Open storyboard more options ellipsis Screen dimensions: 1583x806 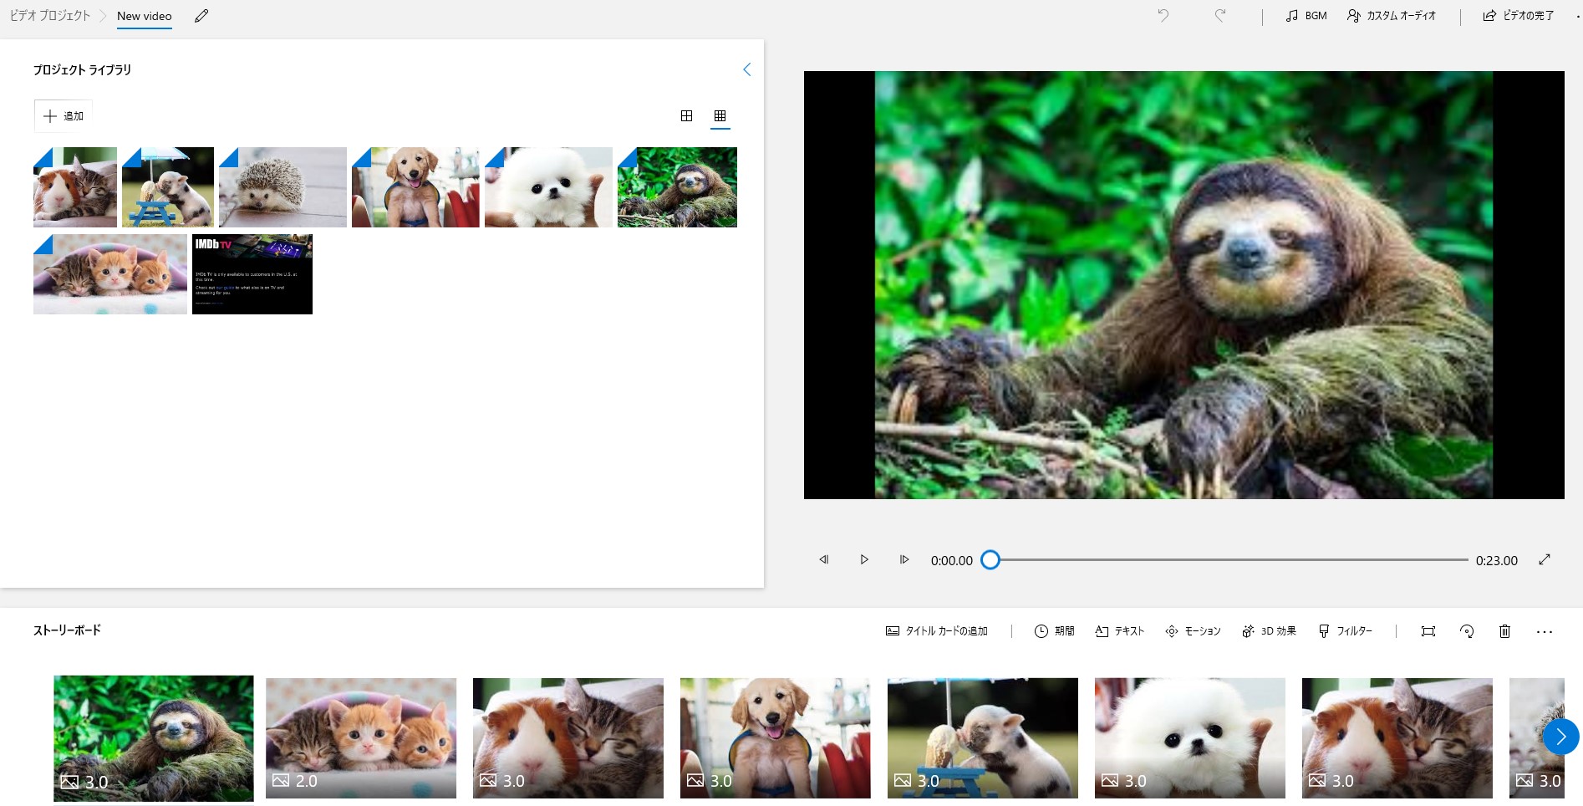pyautogui.click(x=1545, y=632)
